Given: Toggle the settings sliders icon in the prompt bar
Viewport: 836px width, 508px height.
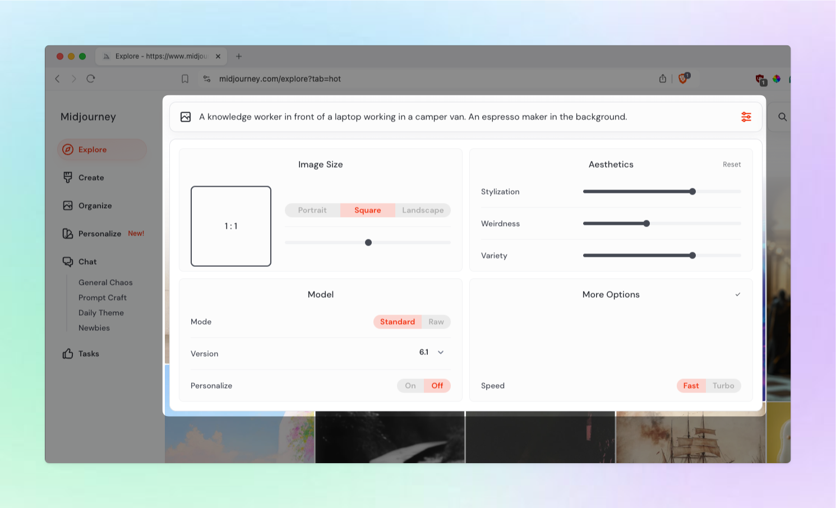Looking at the screenshot, I should point(746,117).
